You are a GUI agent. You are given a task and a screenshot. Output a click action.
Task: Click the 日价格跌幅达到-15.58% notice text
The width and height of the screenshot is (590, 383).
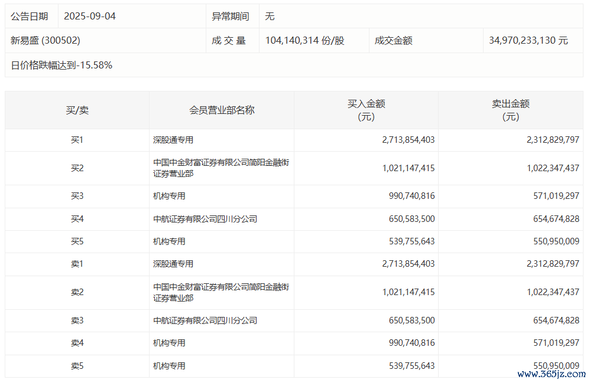click(61, 66)
